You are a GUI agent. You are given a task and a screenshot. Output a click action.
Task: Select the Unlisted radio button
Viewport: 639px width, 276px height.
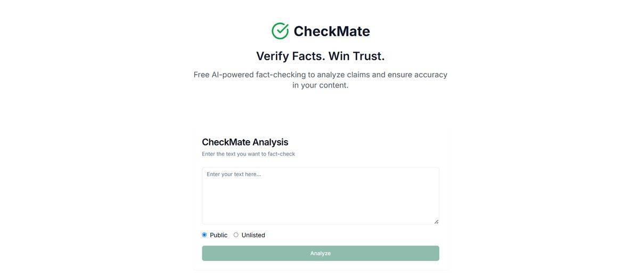[x=236, y=235]
